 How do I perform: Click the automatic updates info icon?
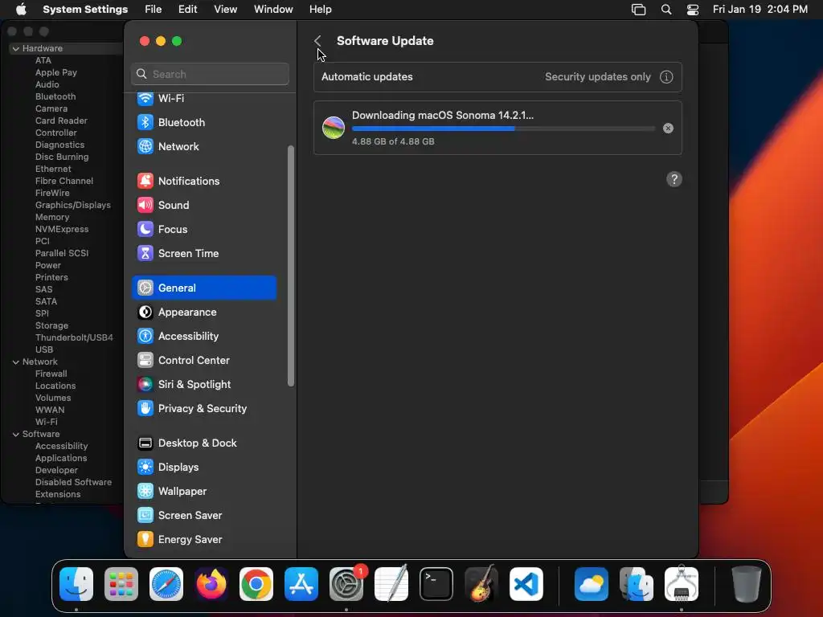(666, 77)
